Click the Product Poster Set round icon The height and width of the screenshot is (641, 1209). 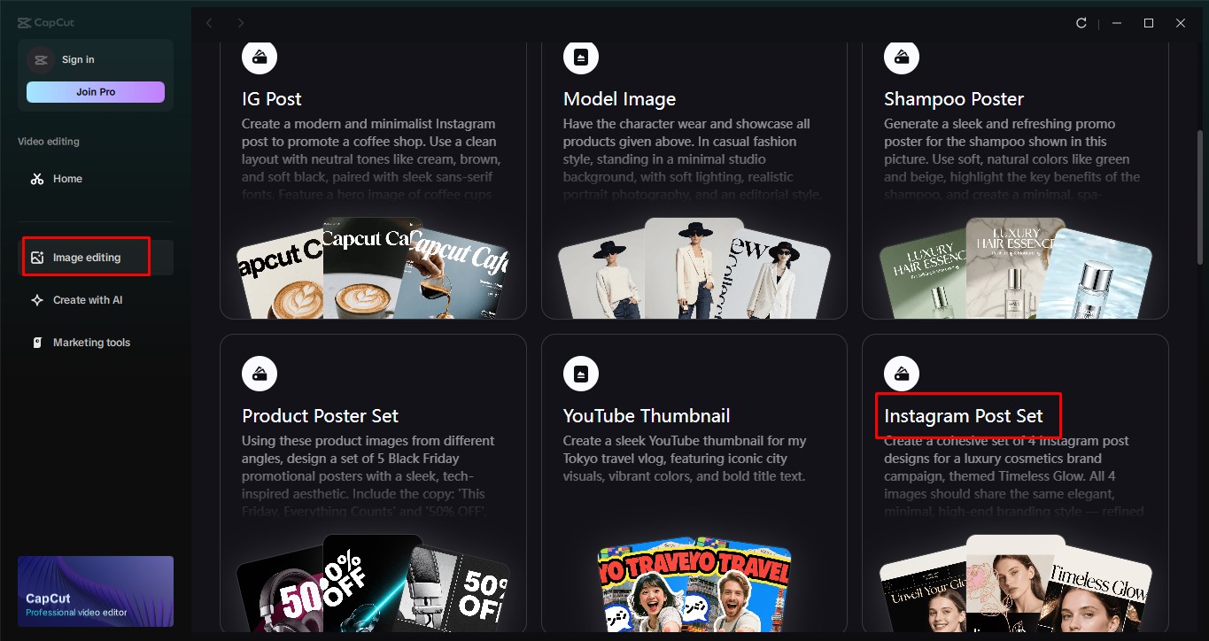pos(260,374)
